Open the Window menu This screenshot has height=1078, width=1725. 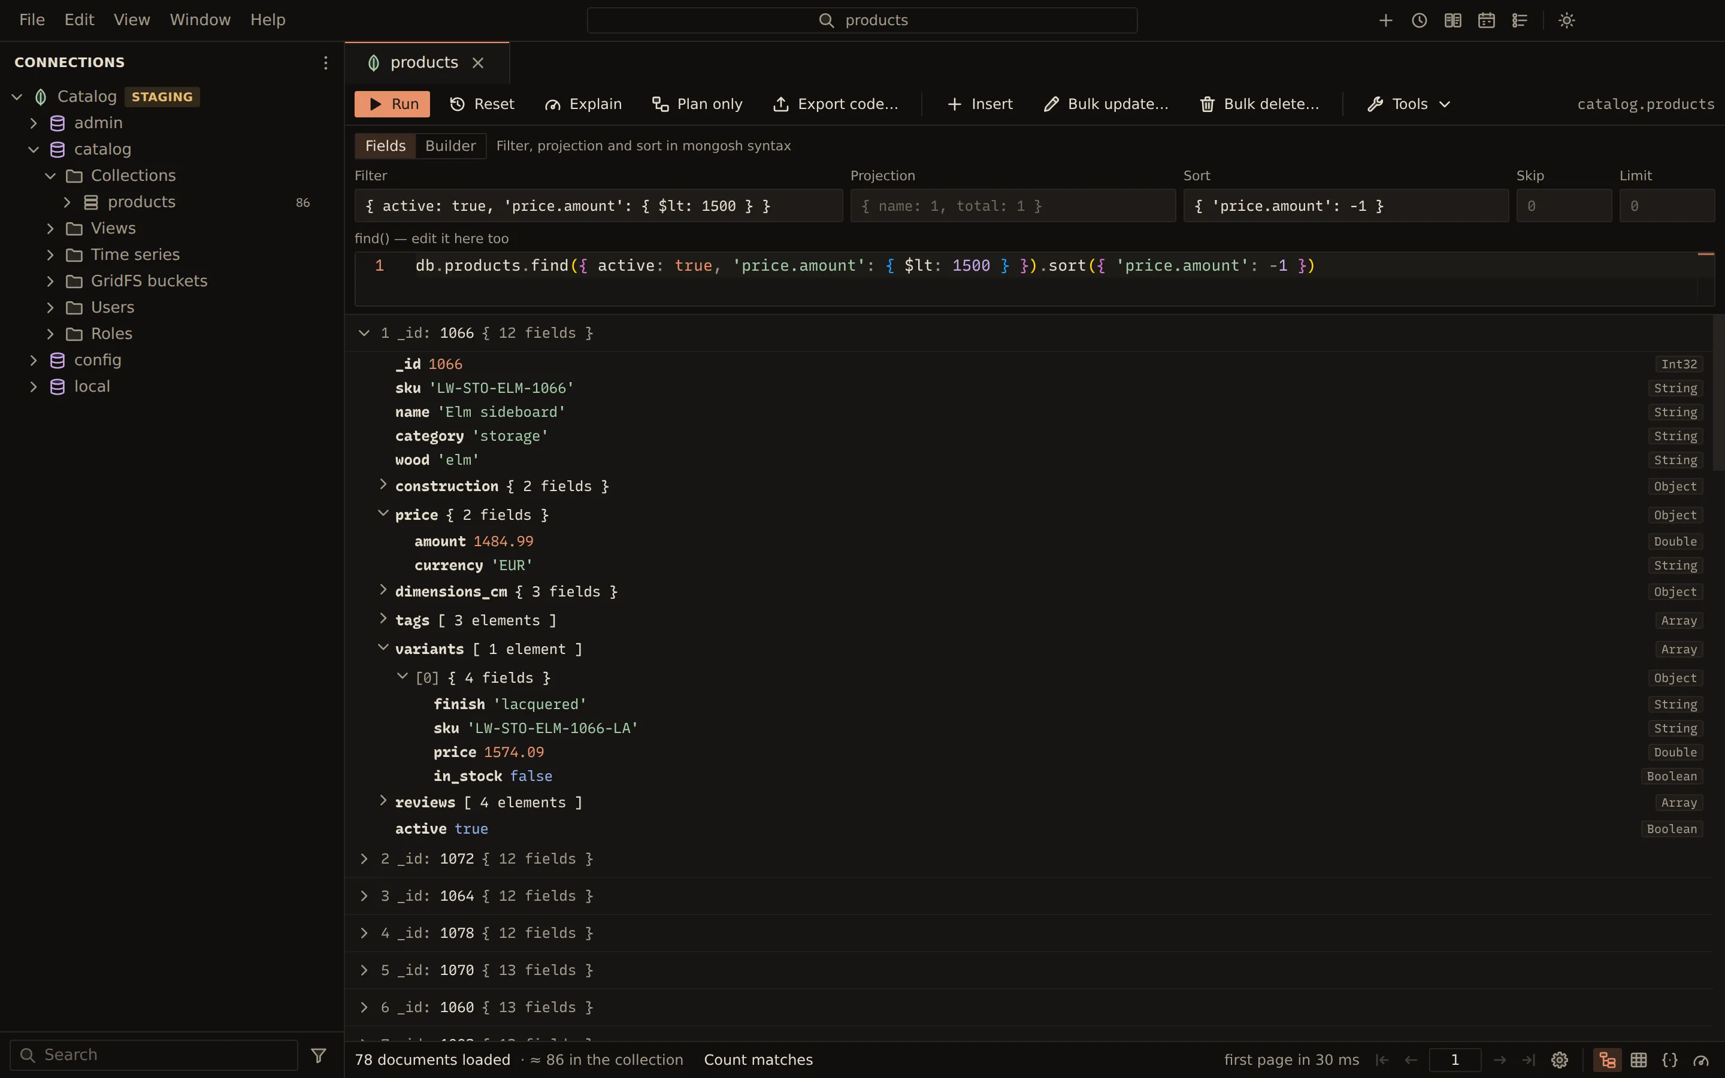click(200, 20)
